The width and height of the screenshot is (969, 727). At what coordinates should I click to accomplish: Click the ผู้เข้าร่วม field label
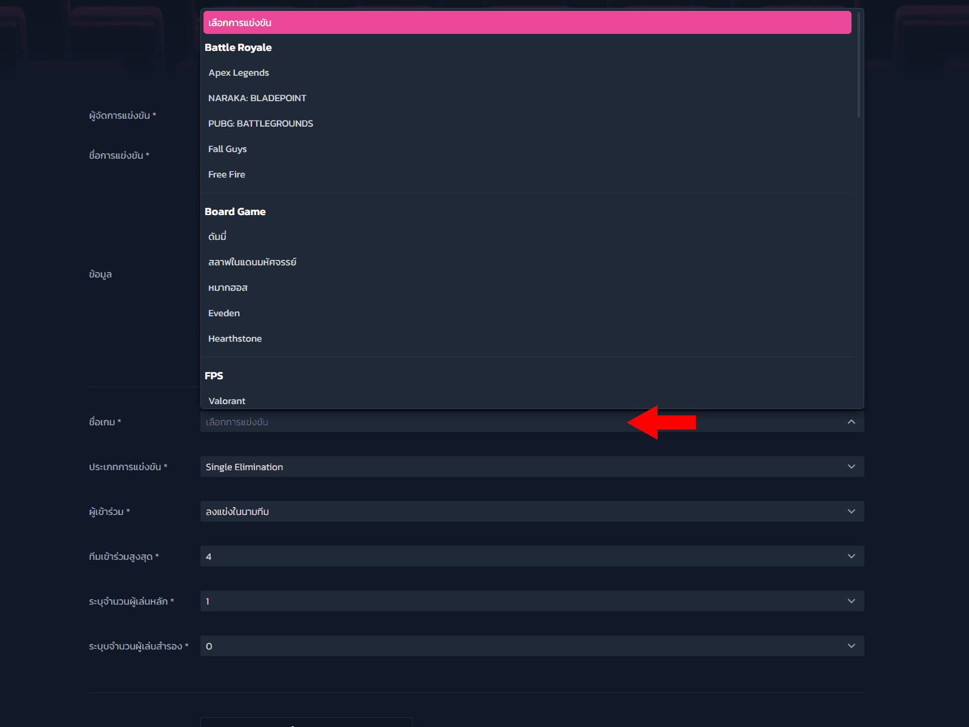point(109,511)
